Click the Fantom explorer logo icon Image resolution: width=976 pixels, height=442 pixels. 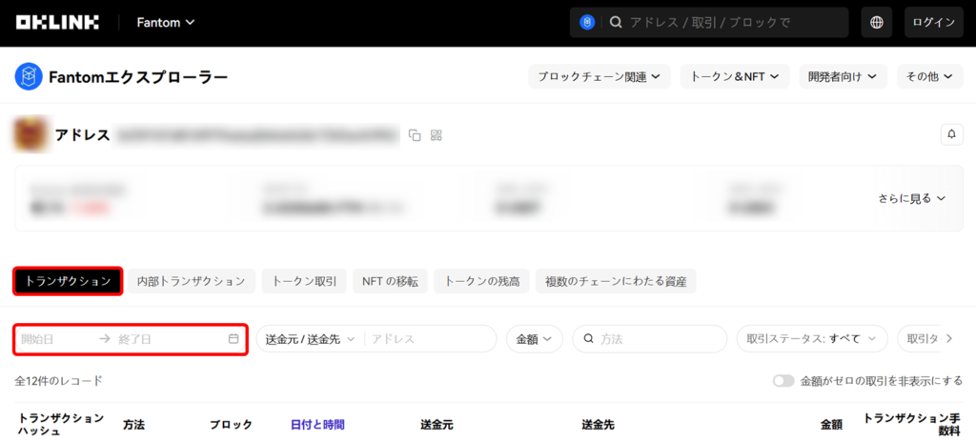[x=29, y=77]
